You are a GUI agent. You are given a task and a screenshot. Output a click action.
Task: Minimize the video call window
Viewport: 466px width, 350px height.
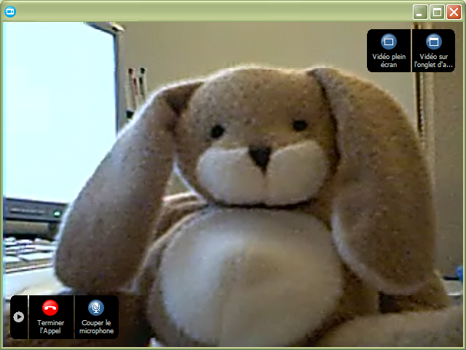point(420,12)
